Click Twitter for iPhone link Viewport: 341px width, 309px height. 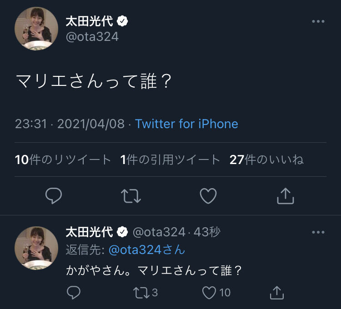[x=186, y=124]
